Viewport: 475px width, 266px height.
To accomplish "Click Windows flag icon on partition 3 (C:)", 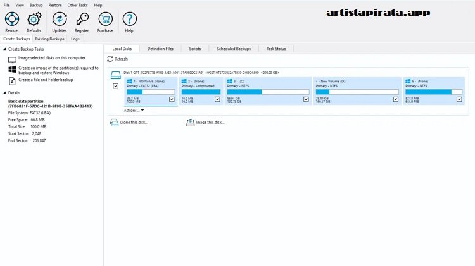I will tap(230, 82).
